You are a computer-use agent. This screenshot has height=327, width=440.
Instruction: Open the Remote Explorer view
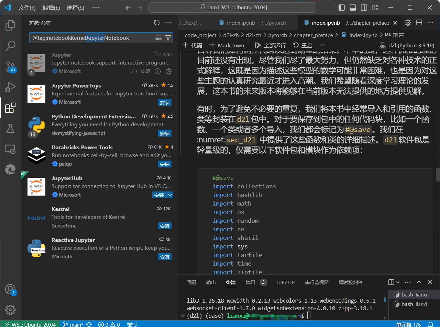[10, 149]
